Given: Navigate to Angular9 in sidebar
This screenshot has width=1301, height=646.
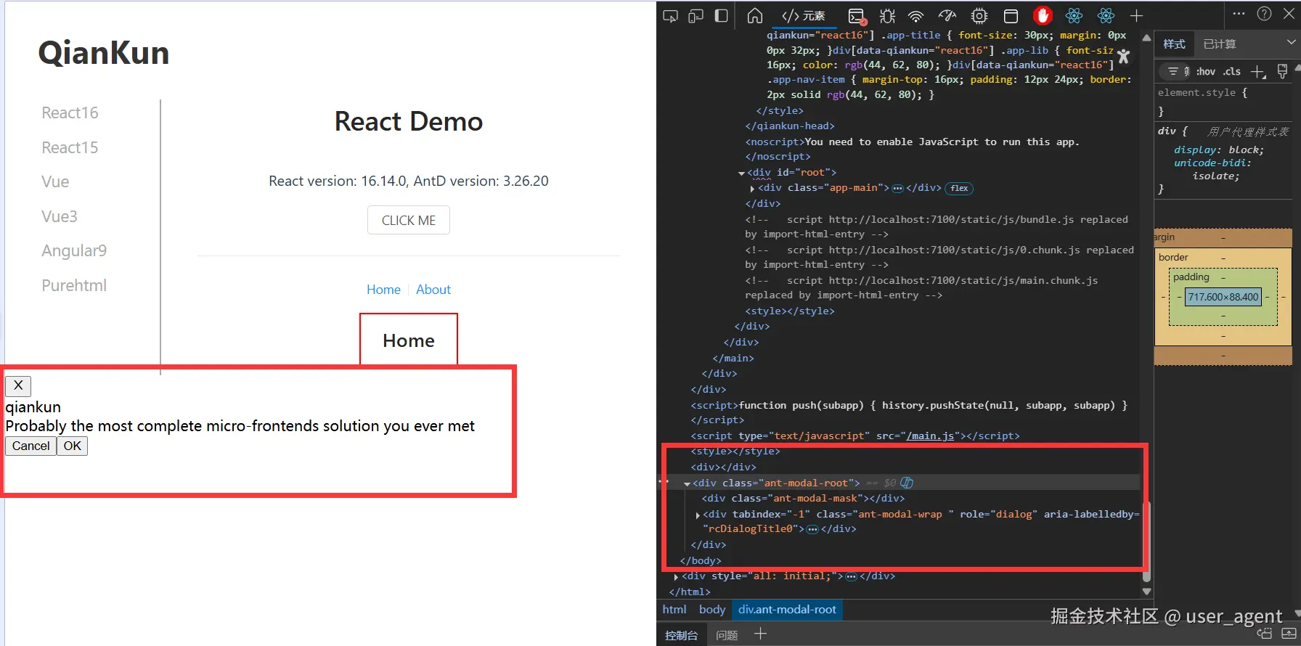Looking at the screenshot, I should (74, 251).
